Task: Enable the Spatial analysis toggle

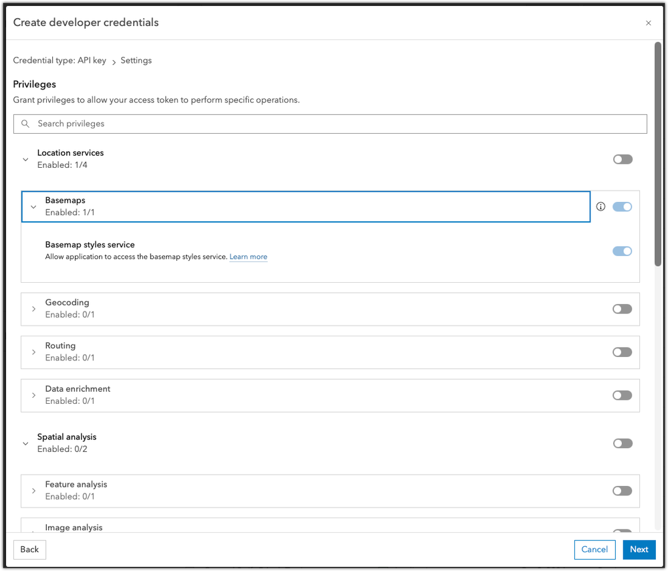Action: [622, 443]
